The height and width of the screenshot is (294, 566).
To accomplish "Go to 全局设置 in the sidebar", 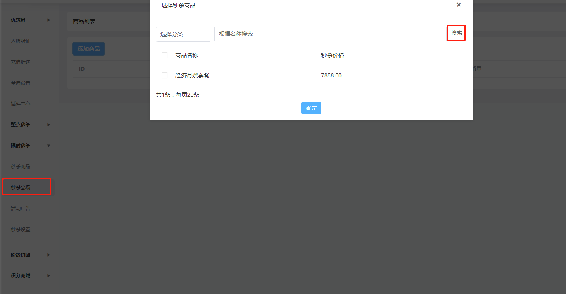I will [x=21, y=83].
